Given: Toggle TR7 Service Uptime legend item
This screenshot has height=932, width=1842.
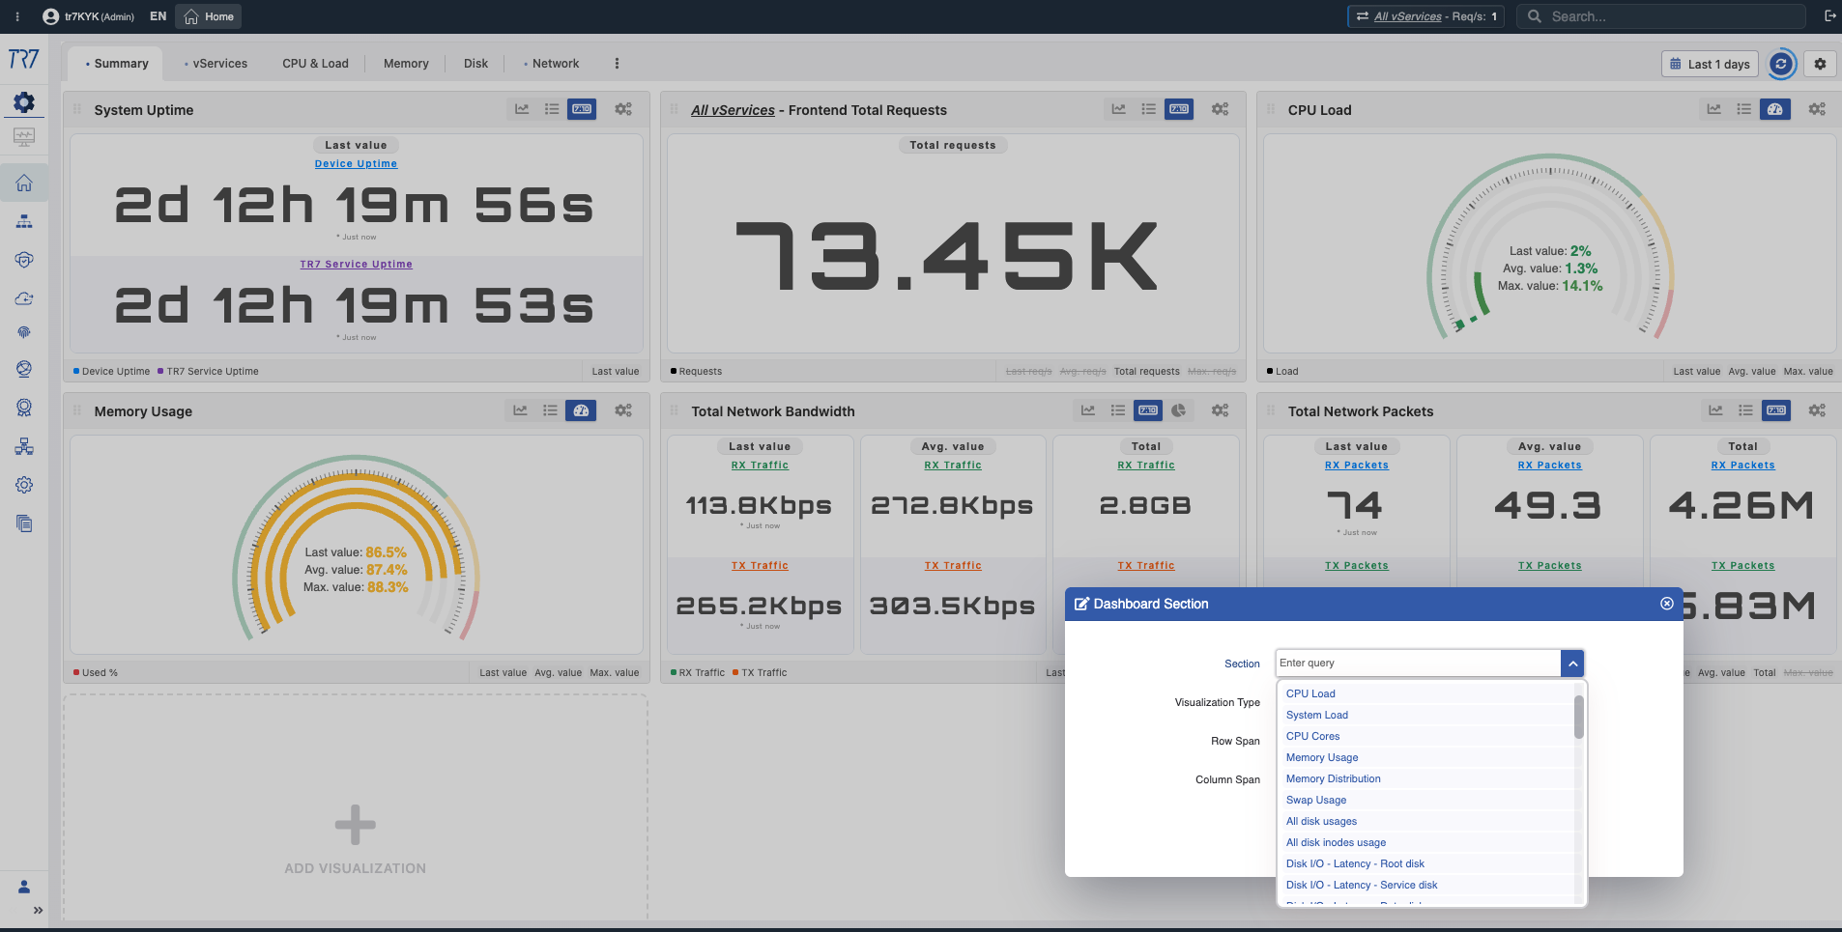Looking at the screenshot, I should click(208, 371).
